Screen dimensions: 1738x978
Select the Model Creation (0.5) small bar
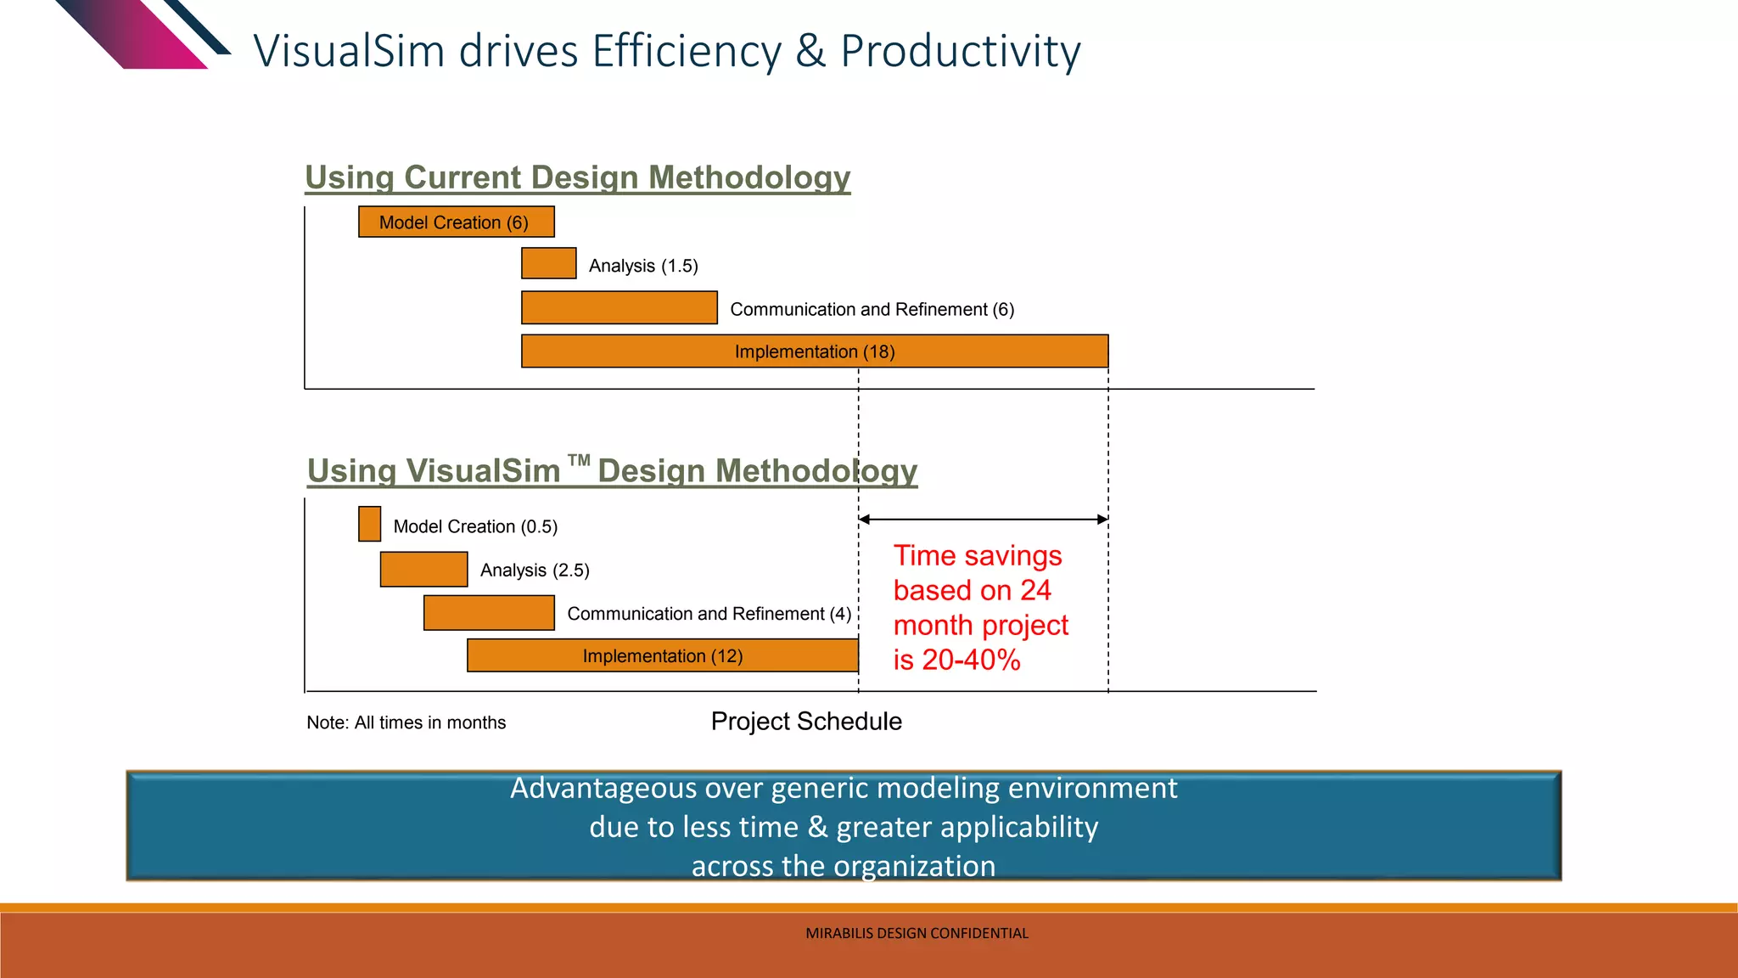369,524
